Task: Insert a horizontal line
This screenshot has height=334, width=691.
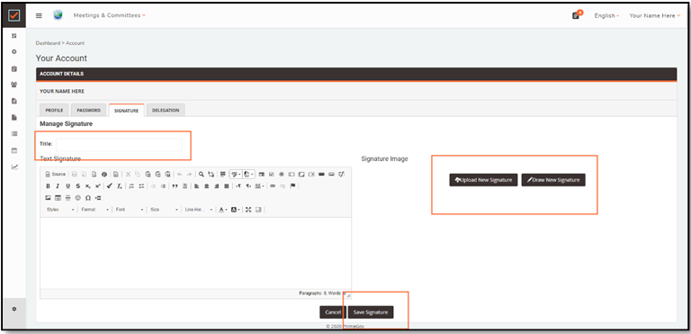Action: [x=67, y=198]
